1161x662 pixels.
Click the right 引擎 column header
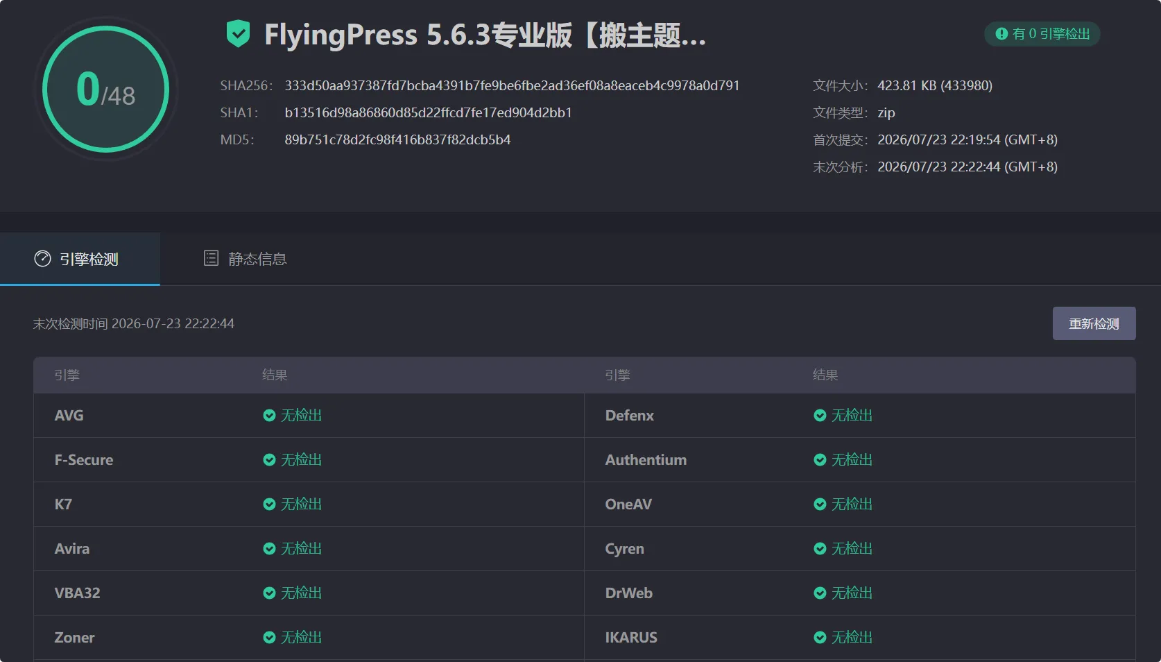pyautogui.click(x=617, y=375)
